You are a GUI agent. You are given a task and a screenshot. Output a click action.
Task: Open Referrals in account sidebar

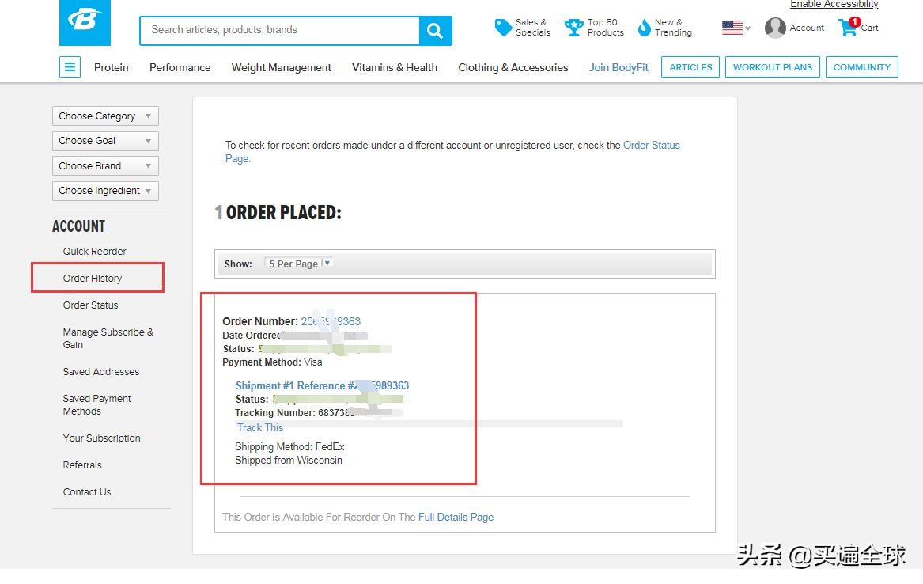(82, 465)
